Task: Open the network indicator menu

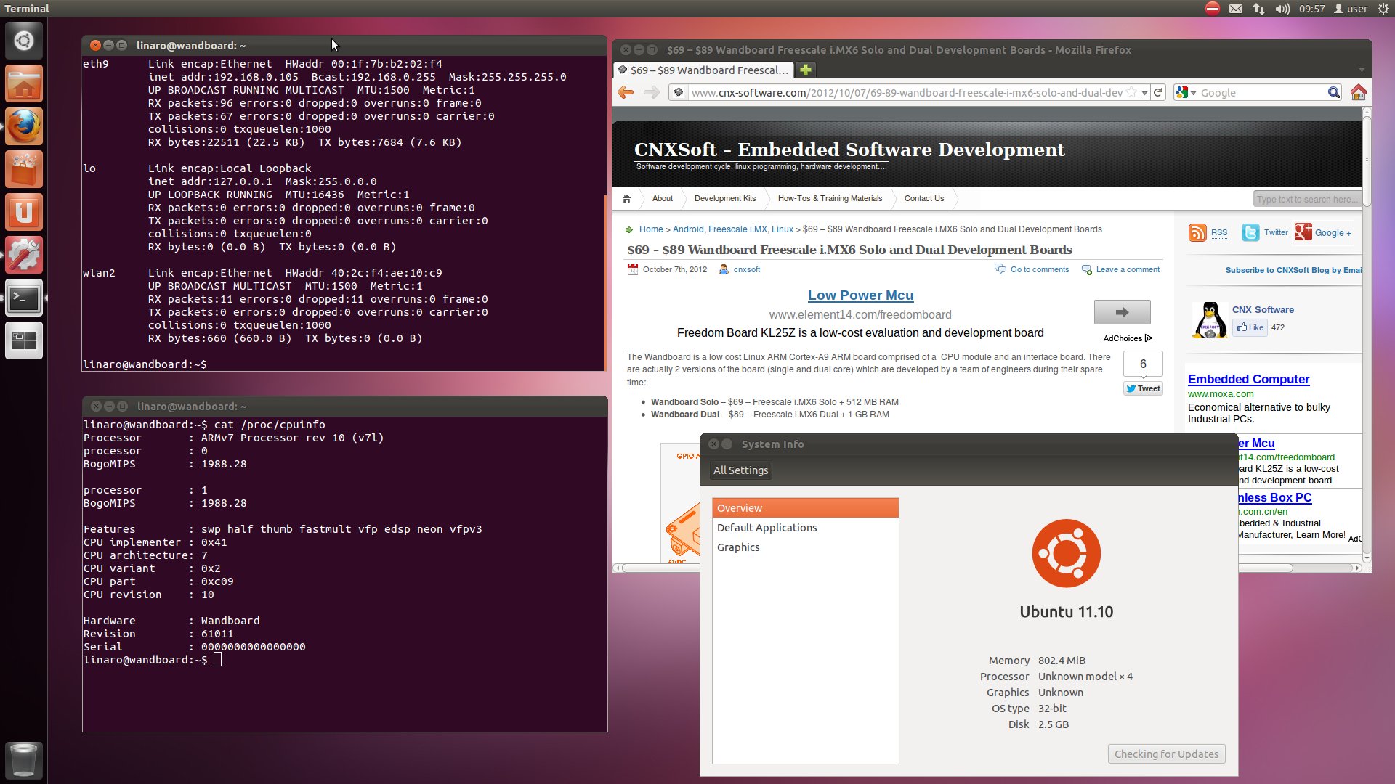Action: (1259, 9)
